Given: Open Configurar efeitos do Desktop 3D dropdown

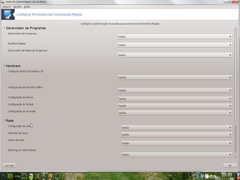Looking at the screenshot, I should tap(175, 77).
